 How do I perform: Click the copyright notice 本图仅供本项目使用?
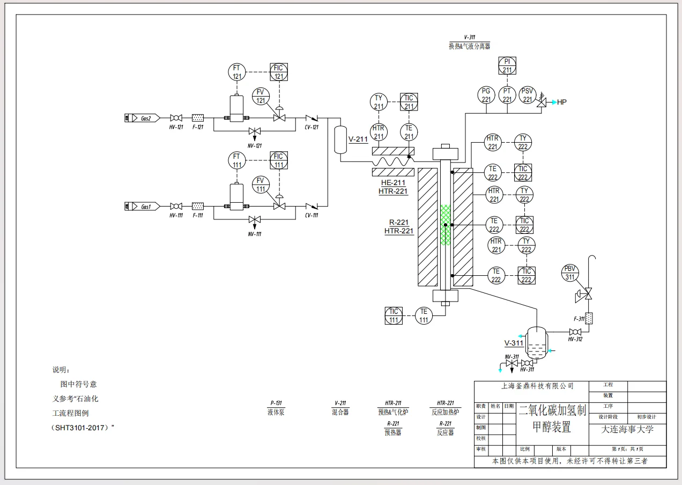click(x=570, y=461)
